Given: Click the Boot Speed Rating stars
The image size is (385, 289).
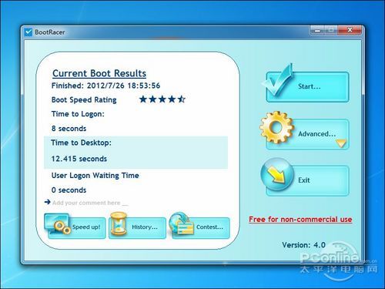Looking at the screenshot, I should point(162,99).
